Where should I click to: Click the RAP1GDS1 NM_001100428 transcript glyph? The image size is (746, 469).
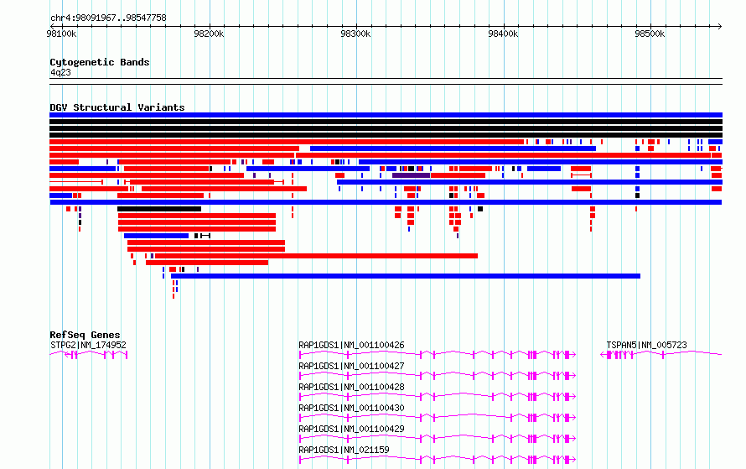tap(438, 397)
